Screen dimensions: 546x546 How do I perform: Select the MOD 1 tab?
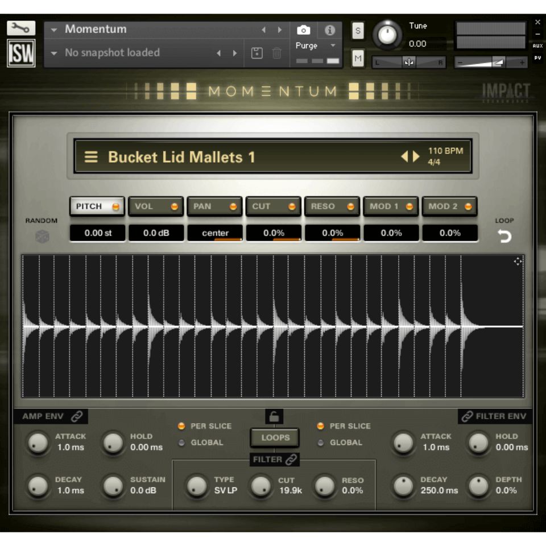[391, 206]
